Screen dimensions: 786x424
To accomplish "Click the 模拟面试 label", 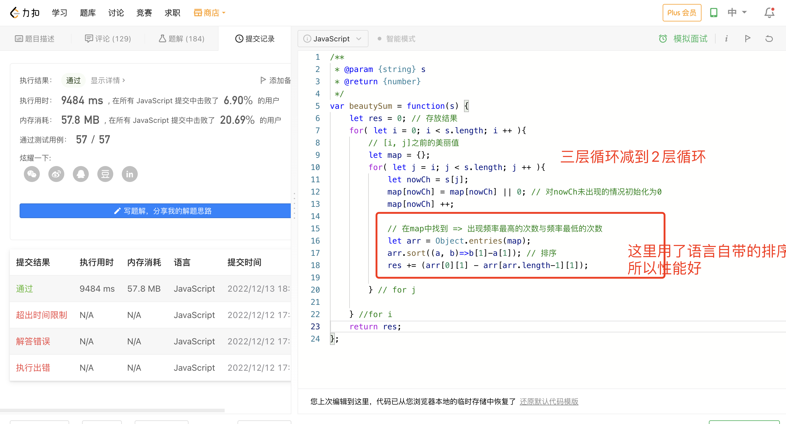I will click(691, 39).
